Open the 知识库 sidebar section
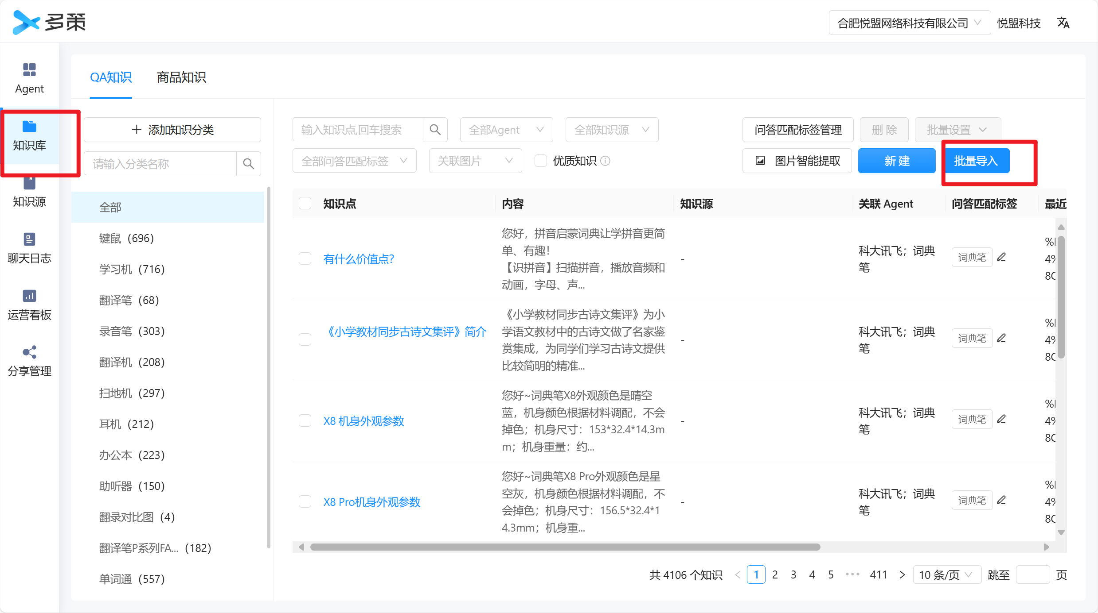This screenshot has height=613, width=1098. coord(29,136)
